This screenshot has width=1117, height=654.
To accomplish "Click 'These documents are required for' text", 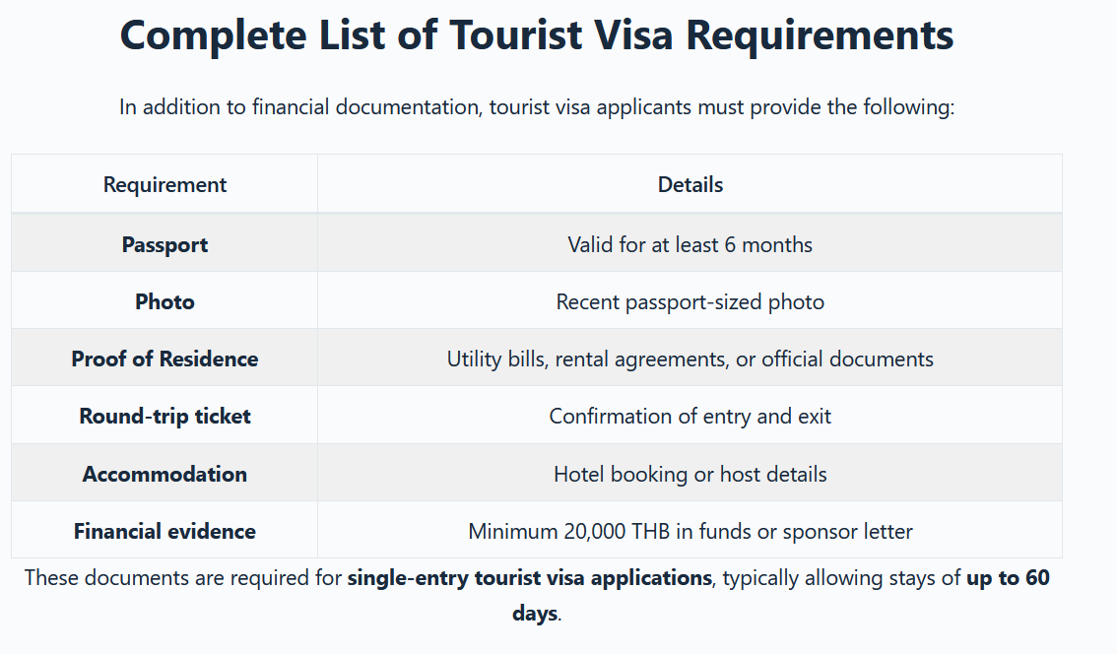I will 183,577.
